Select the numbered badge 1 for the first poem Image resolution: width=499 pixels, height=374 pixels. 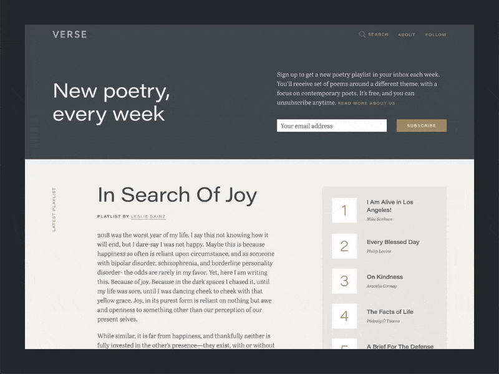(345, 211)
